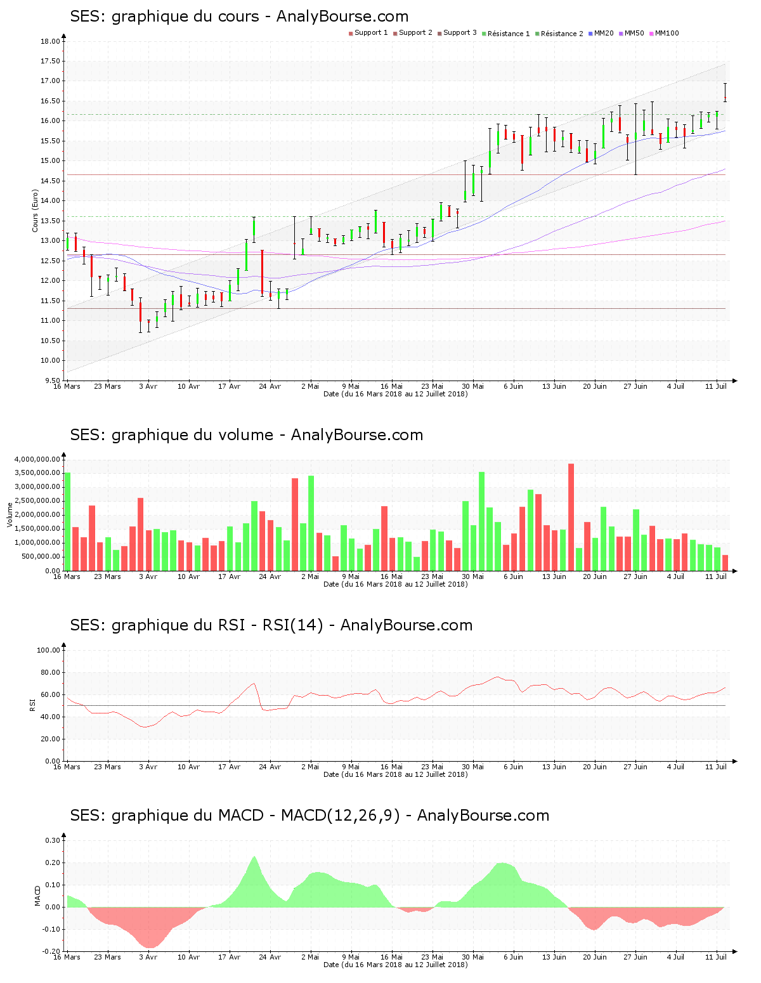Click the 'MACD' vertical axis label

(37, 895)
